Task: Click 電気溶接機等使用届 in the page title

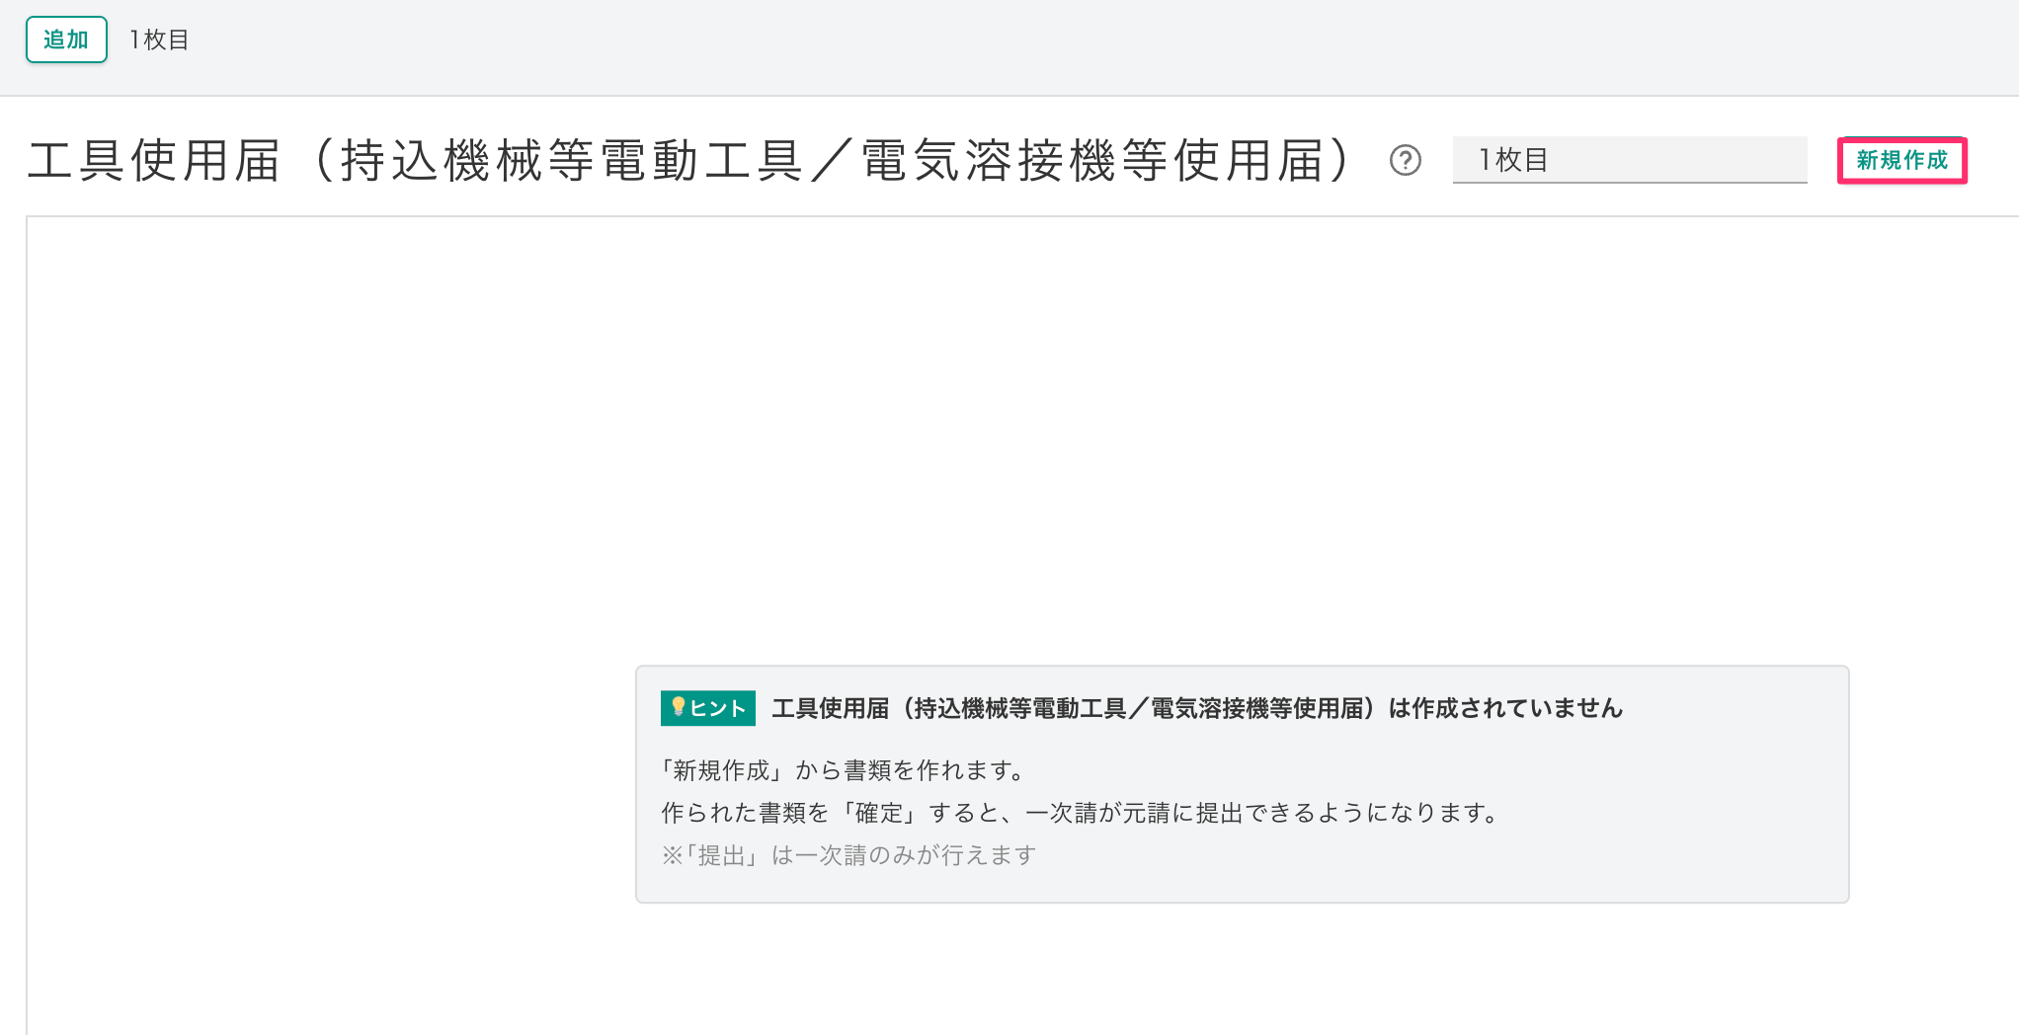Action: pyautogui.click(x=1092, y=161)
